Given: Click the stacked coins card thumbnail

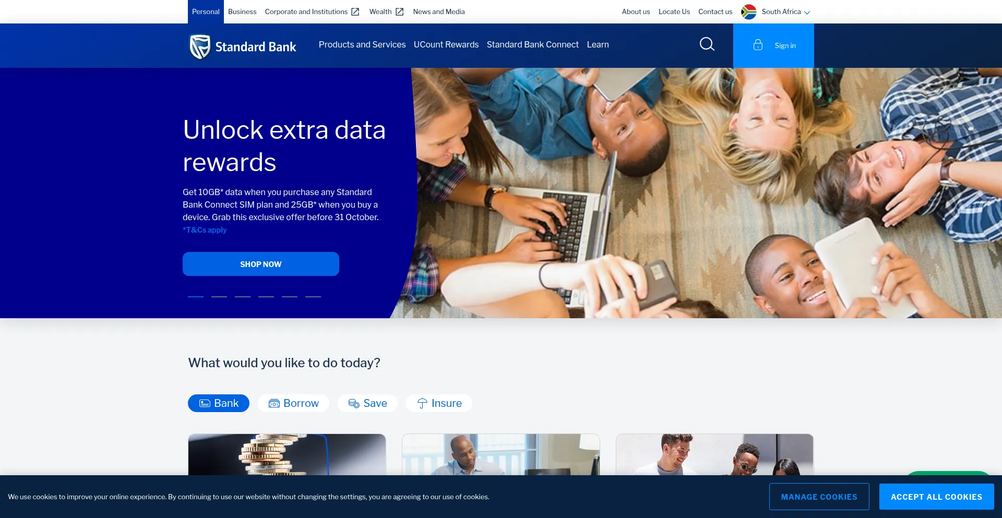Looking at the screenshot, I should (x=287, y=454).
